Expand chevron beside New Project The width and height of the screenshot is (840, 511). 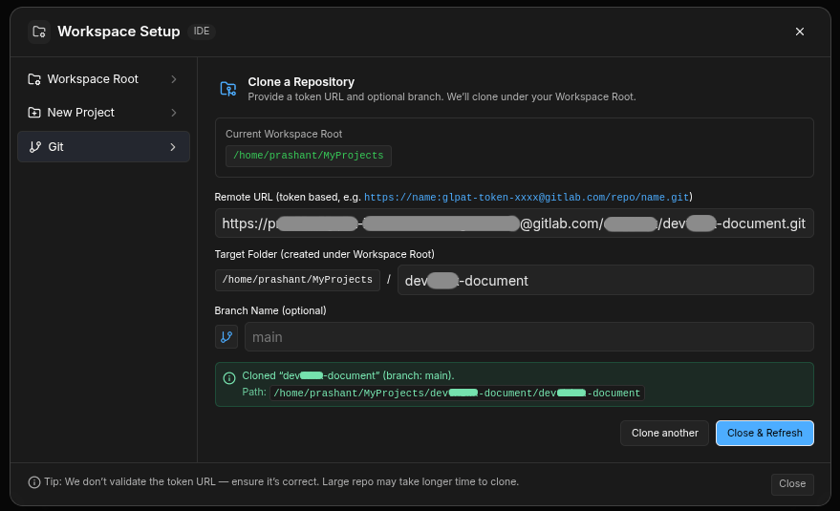click(x=174, y=113)
